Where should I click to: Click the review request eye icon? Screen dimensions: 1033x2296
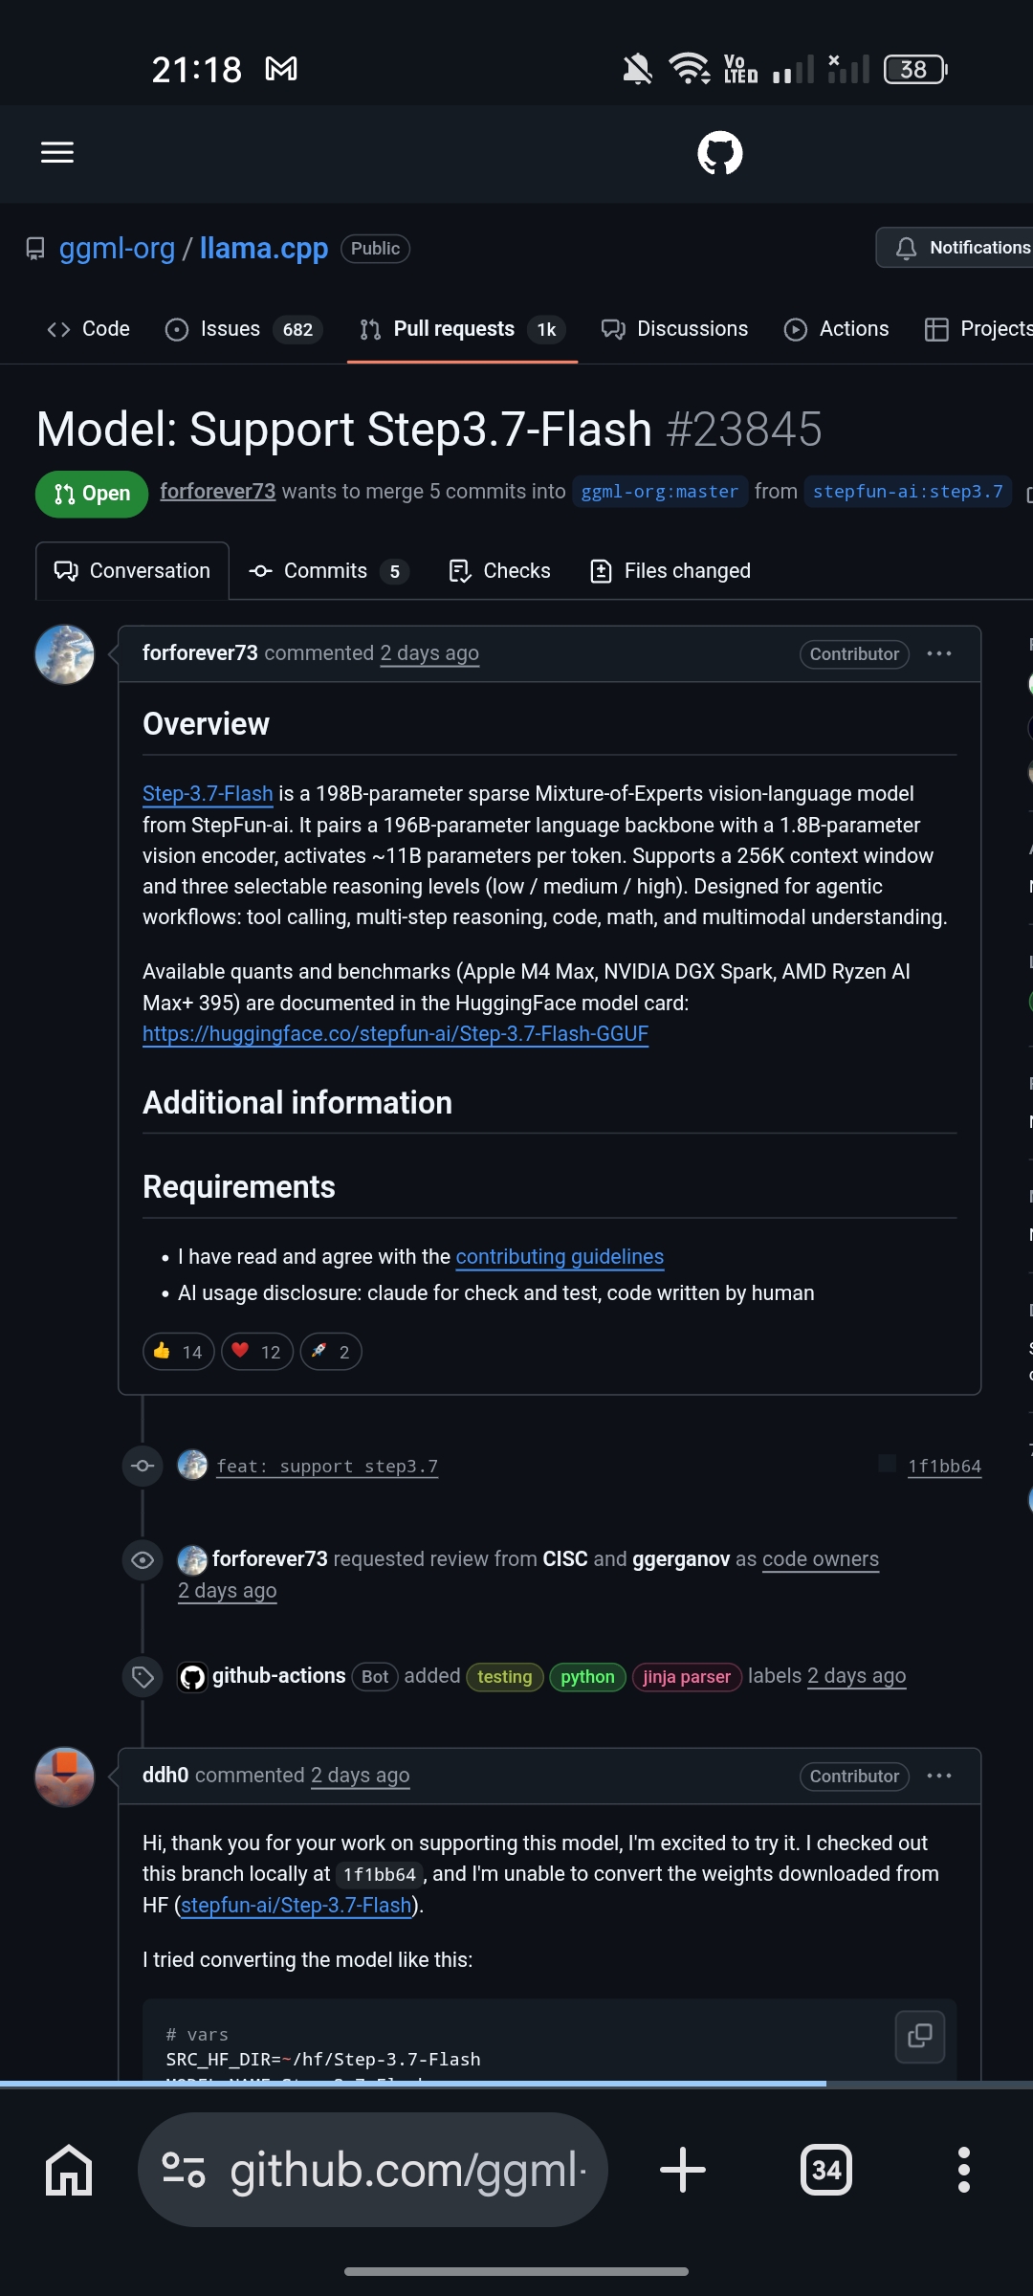tap(143, 1560)
